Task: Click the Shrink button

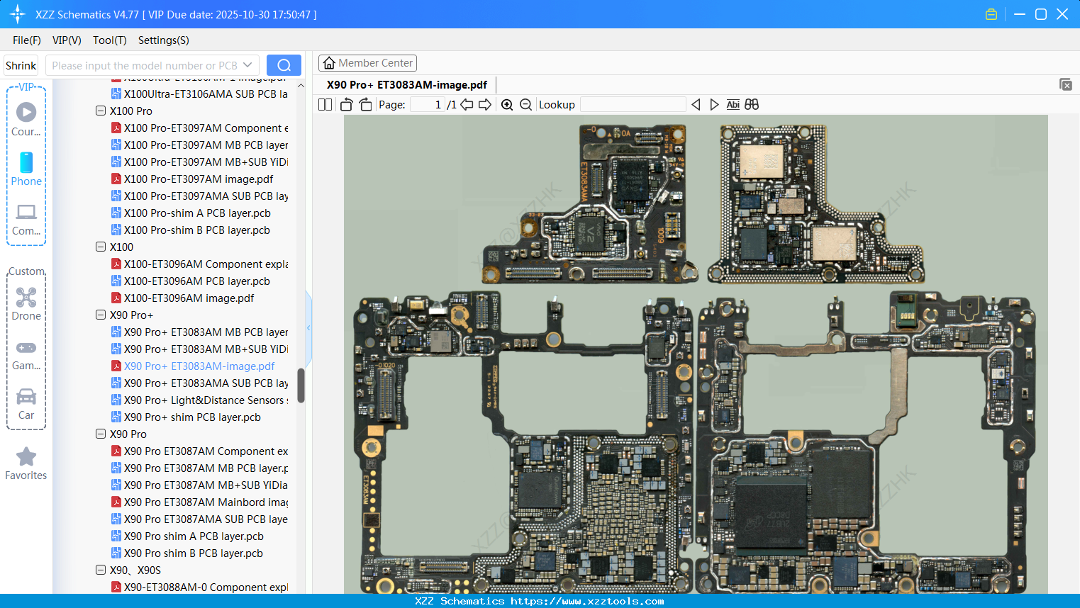Action: [x=21, y=65]
